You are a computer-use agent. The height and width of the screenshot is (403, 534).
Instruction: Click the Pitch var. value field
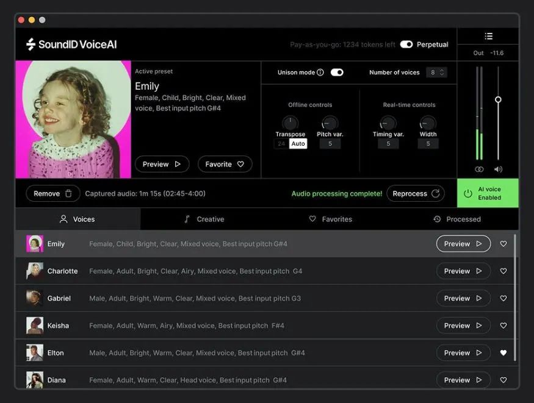click(x=330, y=144)
